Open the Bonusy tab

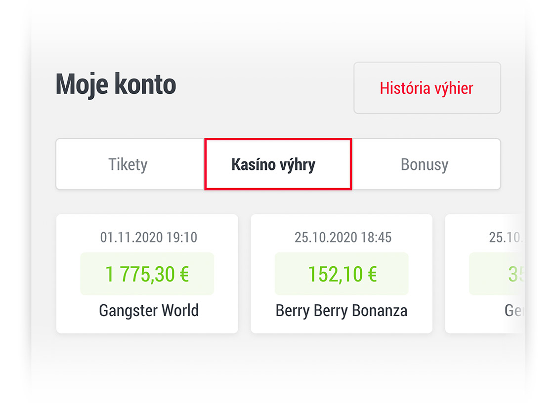[424, 164]
